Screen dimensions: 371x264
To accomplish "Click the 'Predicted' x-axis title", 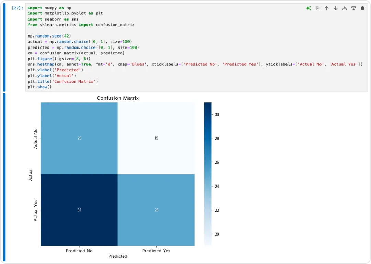I will tap(118, 256).
